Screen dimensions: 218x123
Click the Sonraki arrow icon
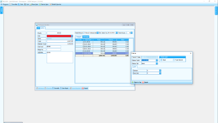[53, 88]
